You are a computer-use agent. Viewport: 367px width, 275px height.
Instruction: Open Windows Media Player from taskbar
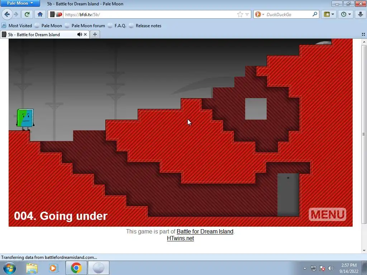coord(53,268)
